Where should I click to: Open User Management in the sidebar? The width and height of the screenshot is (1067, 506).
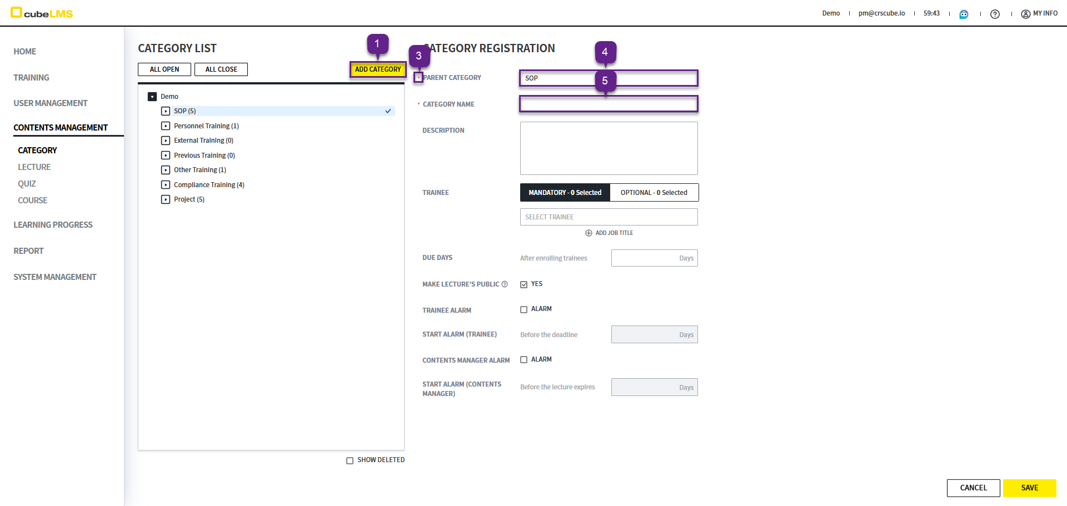click(51, 103)
